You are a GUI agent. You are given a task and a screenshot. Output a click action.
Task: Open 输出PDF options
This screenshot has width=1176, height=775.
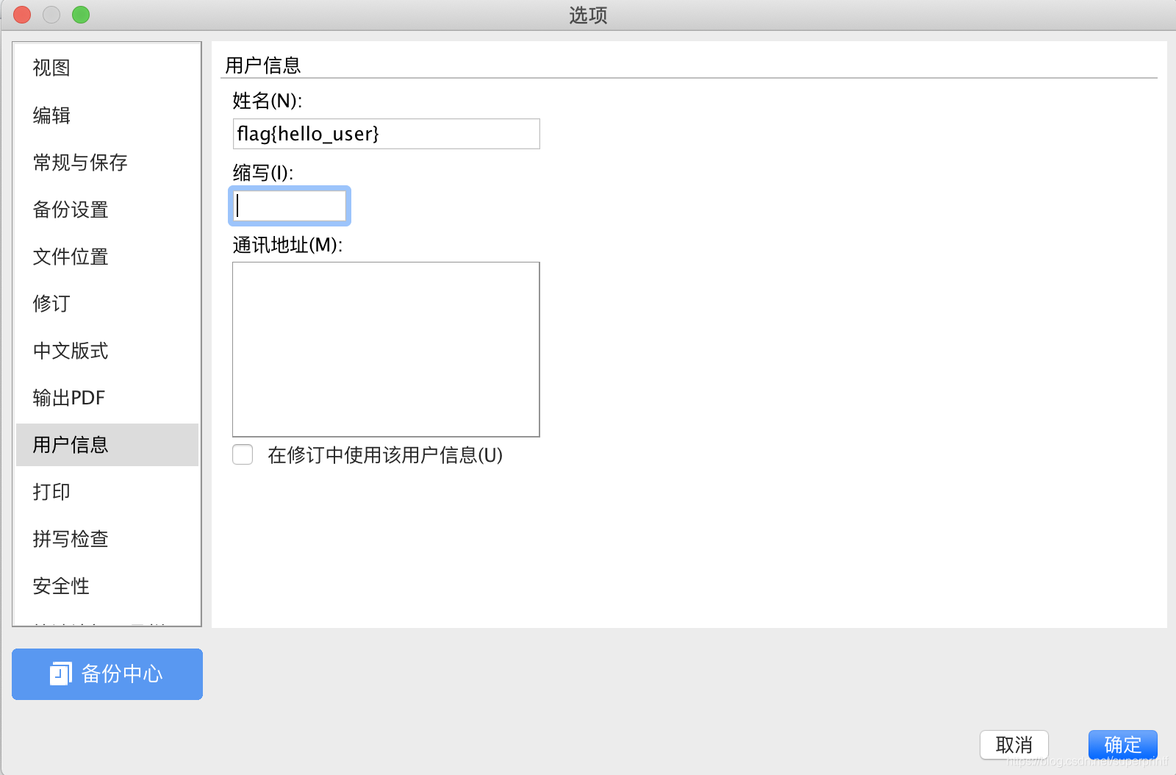coord(107,398)
